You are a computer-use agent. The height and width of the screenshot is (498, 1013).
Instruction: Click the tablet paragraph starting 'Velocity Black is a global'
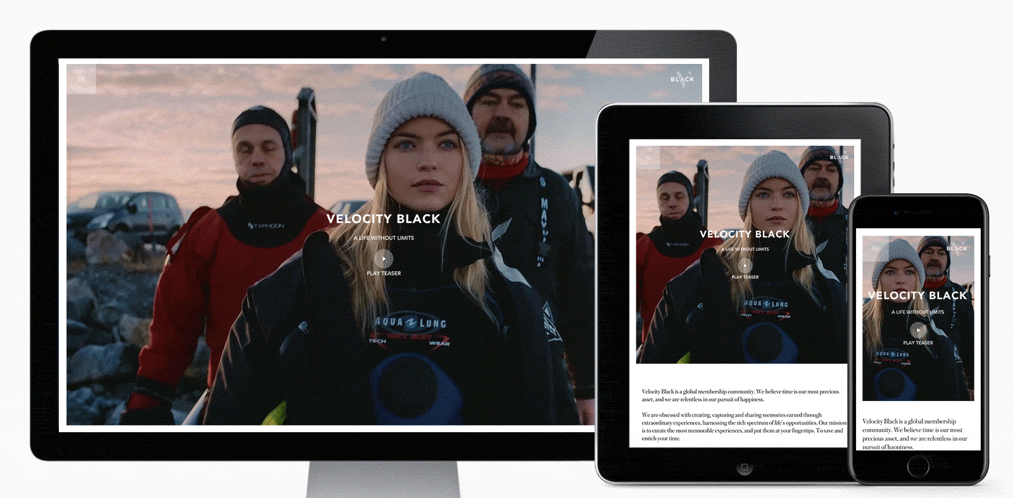point(740,395)
